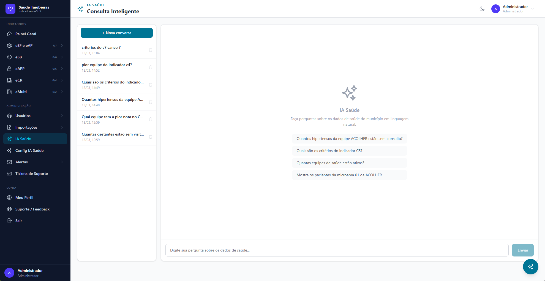The width and height of the screenshot is (545, 281).
Task: Start a new chat with Nova conversa
Action: pyautogui.click(x=117, y=33)
